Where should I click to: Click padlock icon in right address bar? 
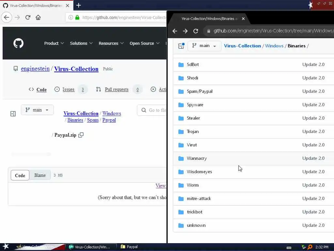pos(209,31)
